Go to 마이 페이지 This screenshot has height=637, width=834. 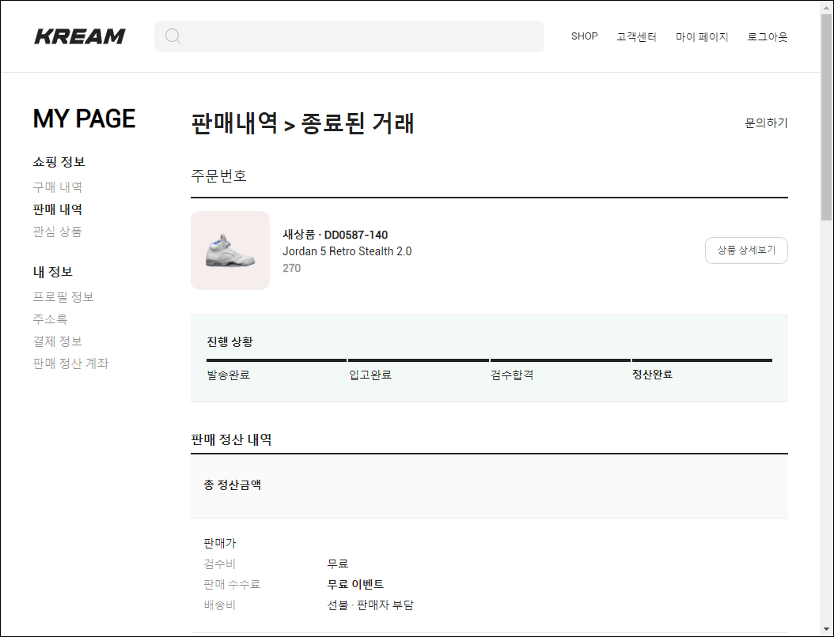click(702, 36)
